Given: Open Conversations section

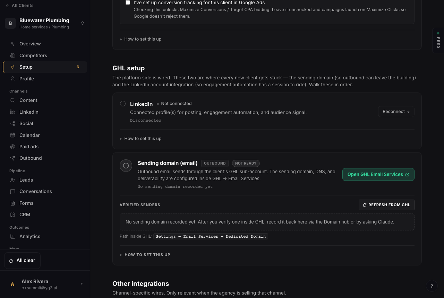Looking at the screenshot, I should pyautogui.click(x=45, y=191).
